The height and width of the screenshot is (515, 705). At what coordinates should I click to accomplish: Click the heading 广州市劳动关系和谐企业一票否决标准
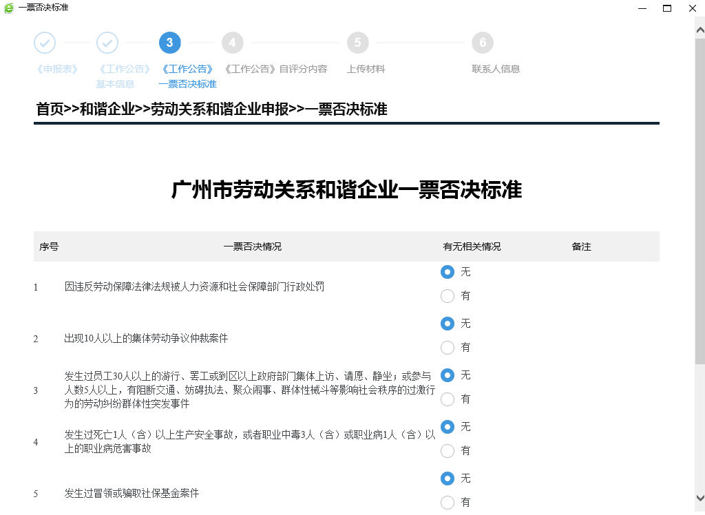pos(347,190)
